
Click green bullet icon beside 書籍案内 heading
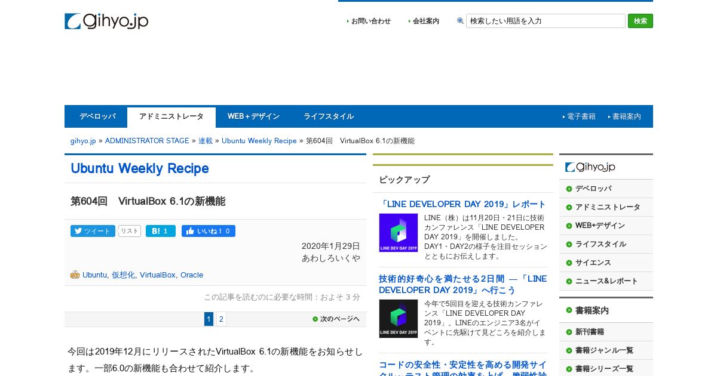(569, 310)
